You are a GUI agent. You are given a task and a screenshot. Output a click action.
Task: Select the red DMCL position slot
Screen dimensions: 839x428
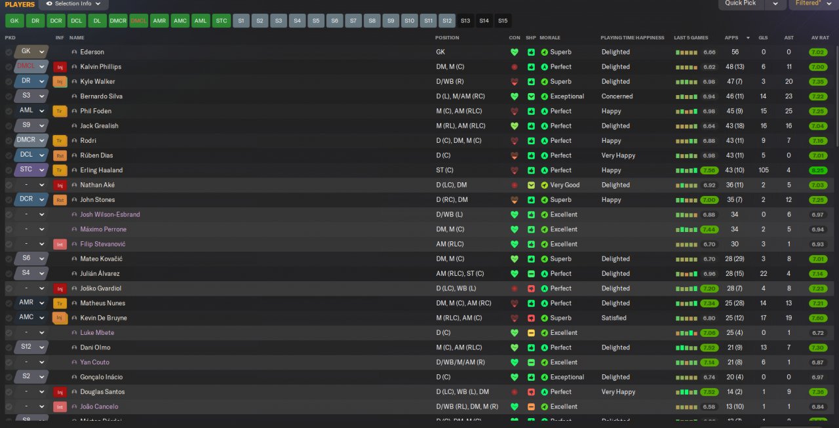tap(139, 21)
